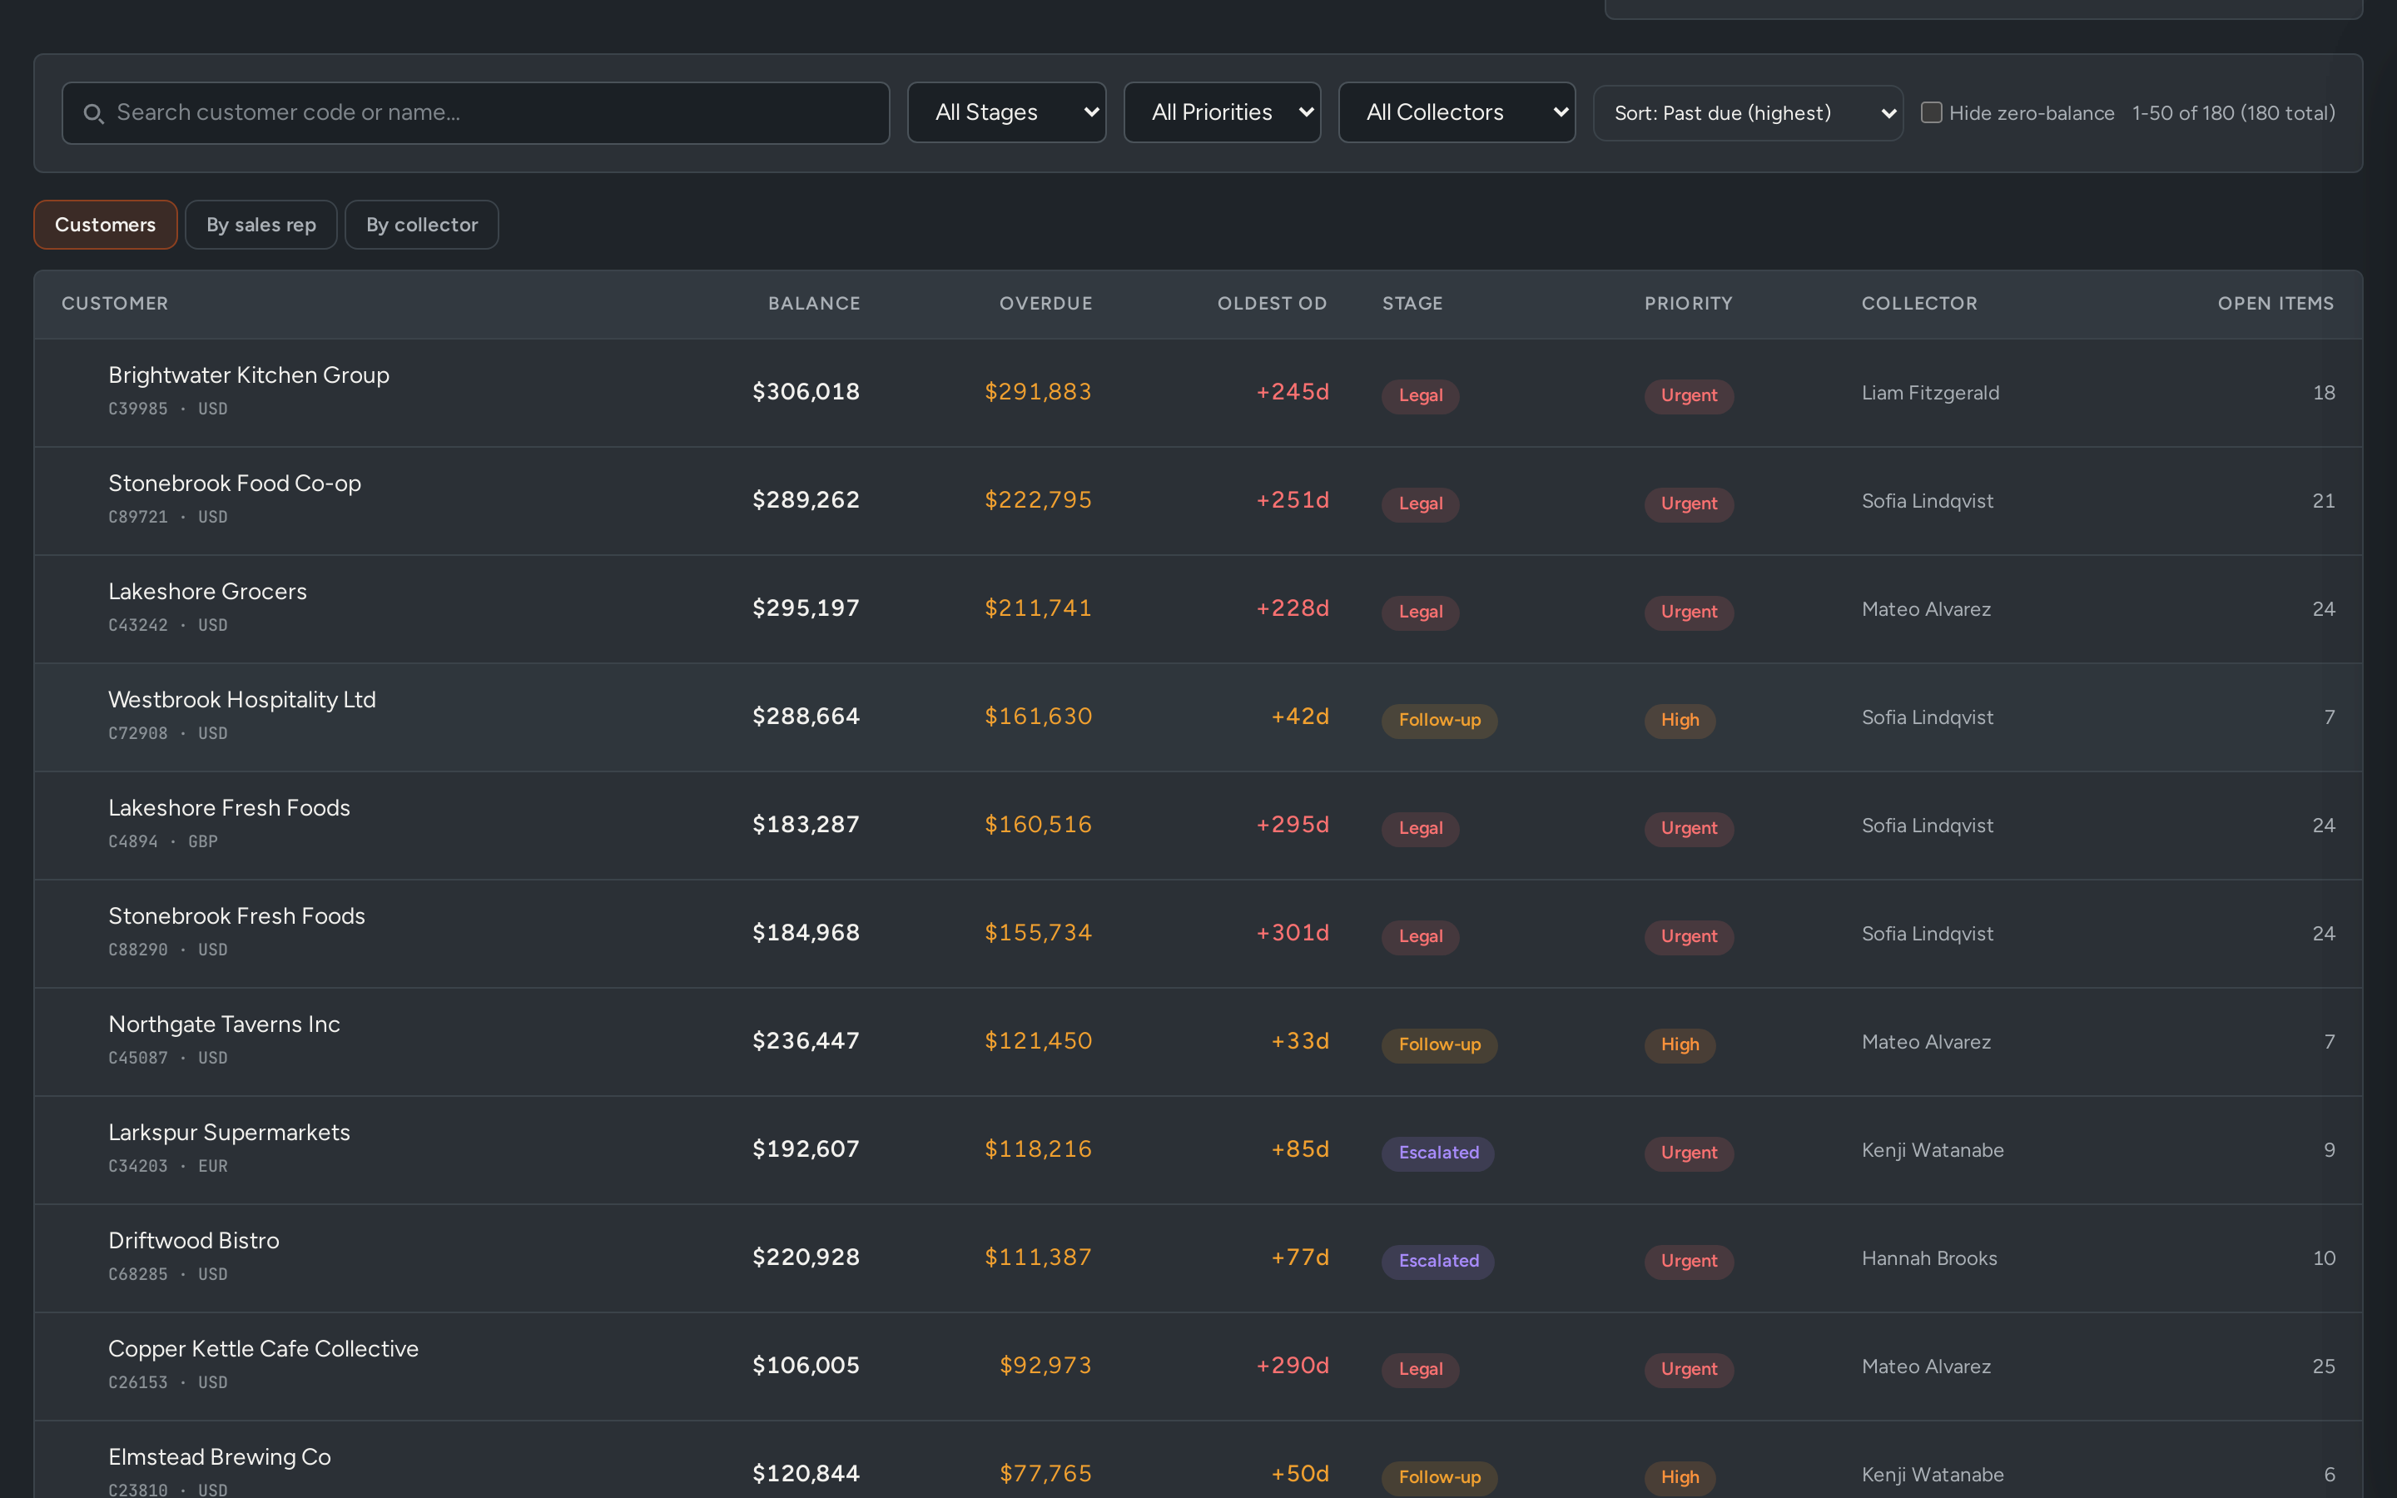Click customer code C4894 · GBP

[x=163, y=841]
